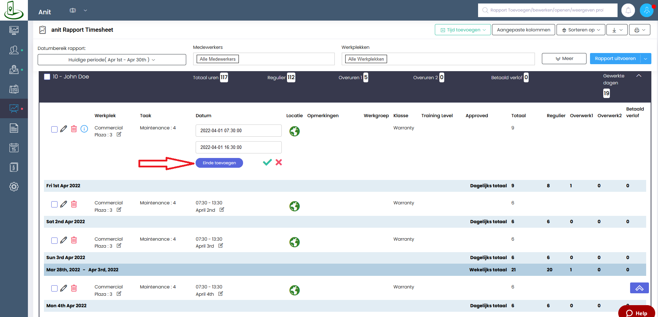Screen dimensions: 658x317
Task: Click the location globe for April 2nd entry
Action: pyautogui.click(x=295, y=206)
